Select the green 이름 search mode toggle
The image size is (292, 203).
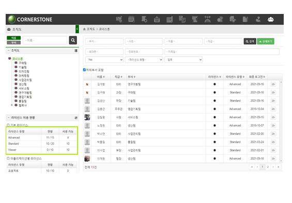pos(14,38)
